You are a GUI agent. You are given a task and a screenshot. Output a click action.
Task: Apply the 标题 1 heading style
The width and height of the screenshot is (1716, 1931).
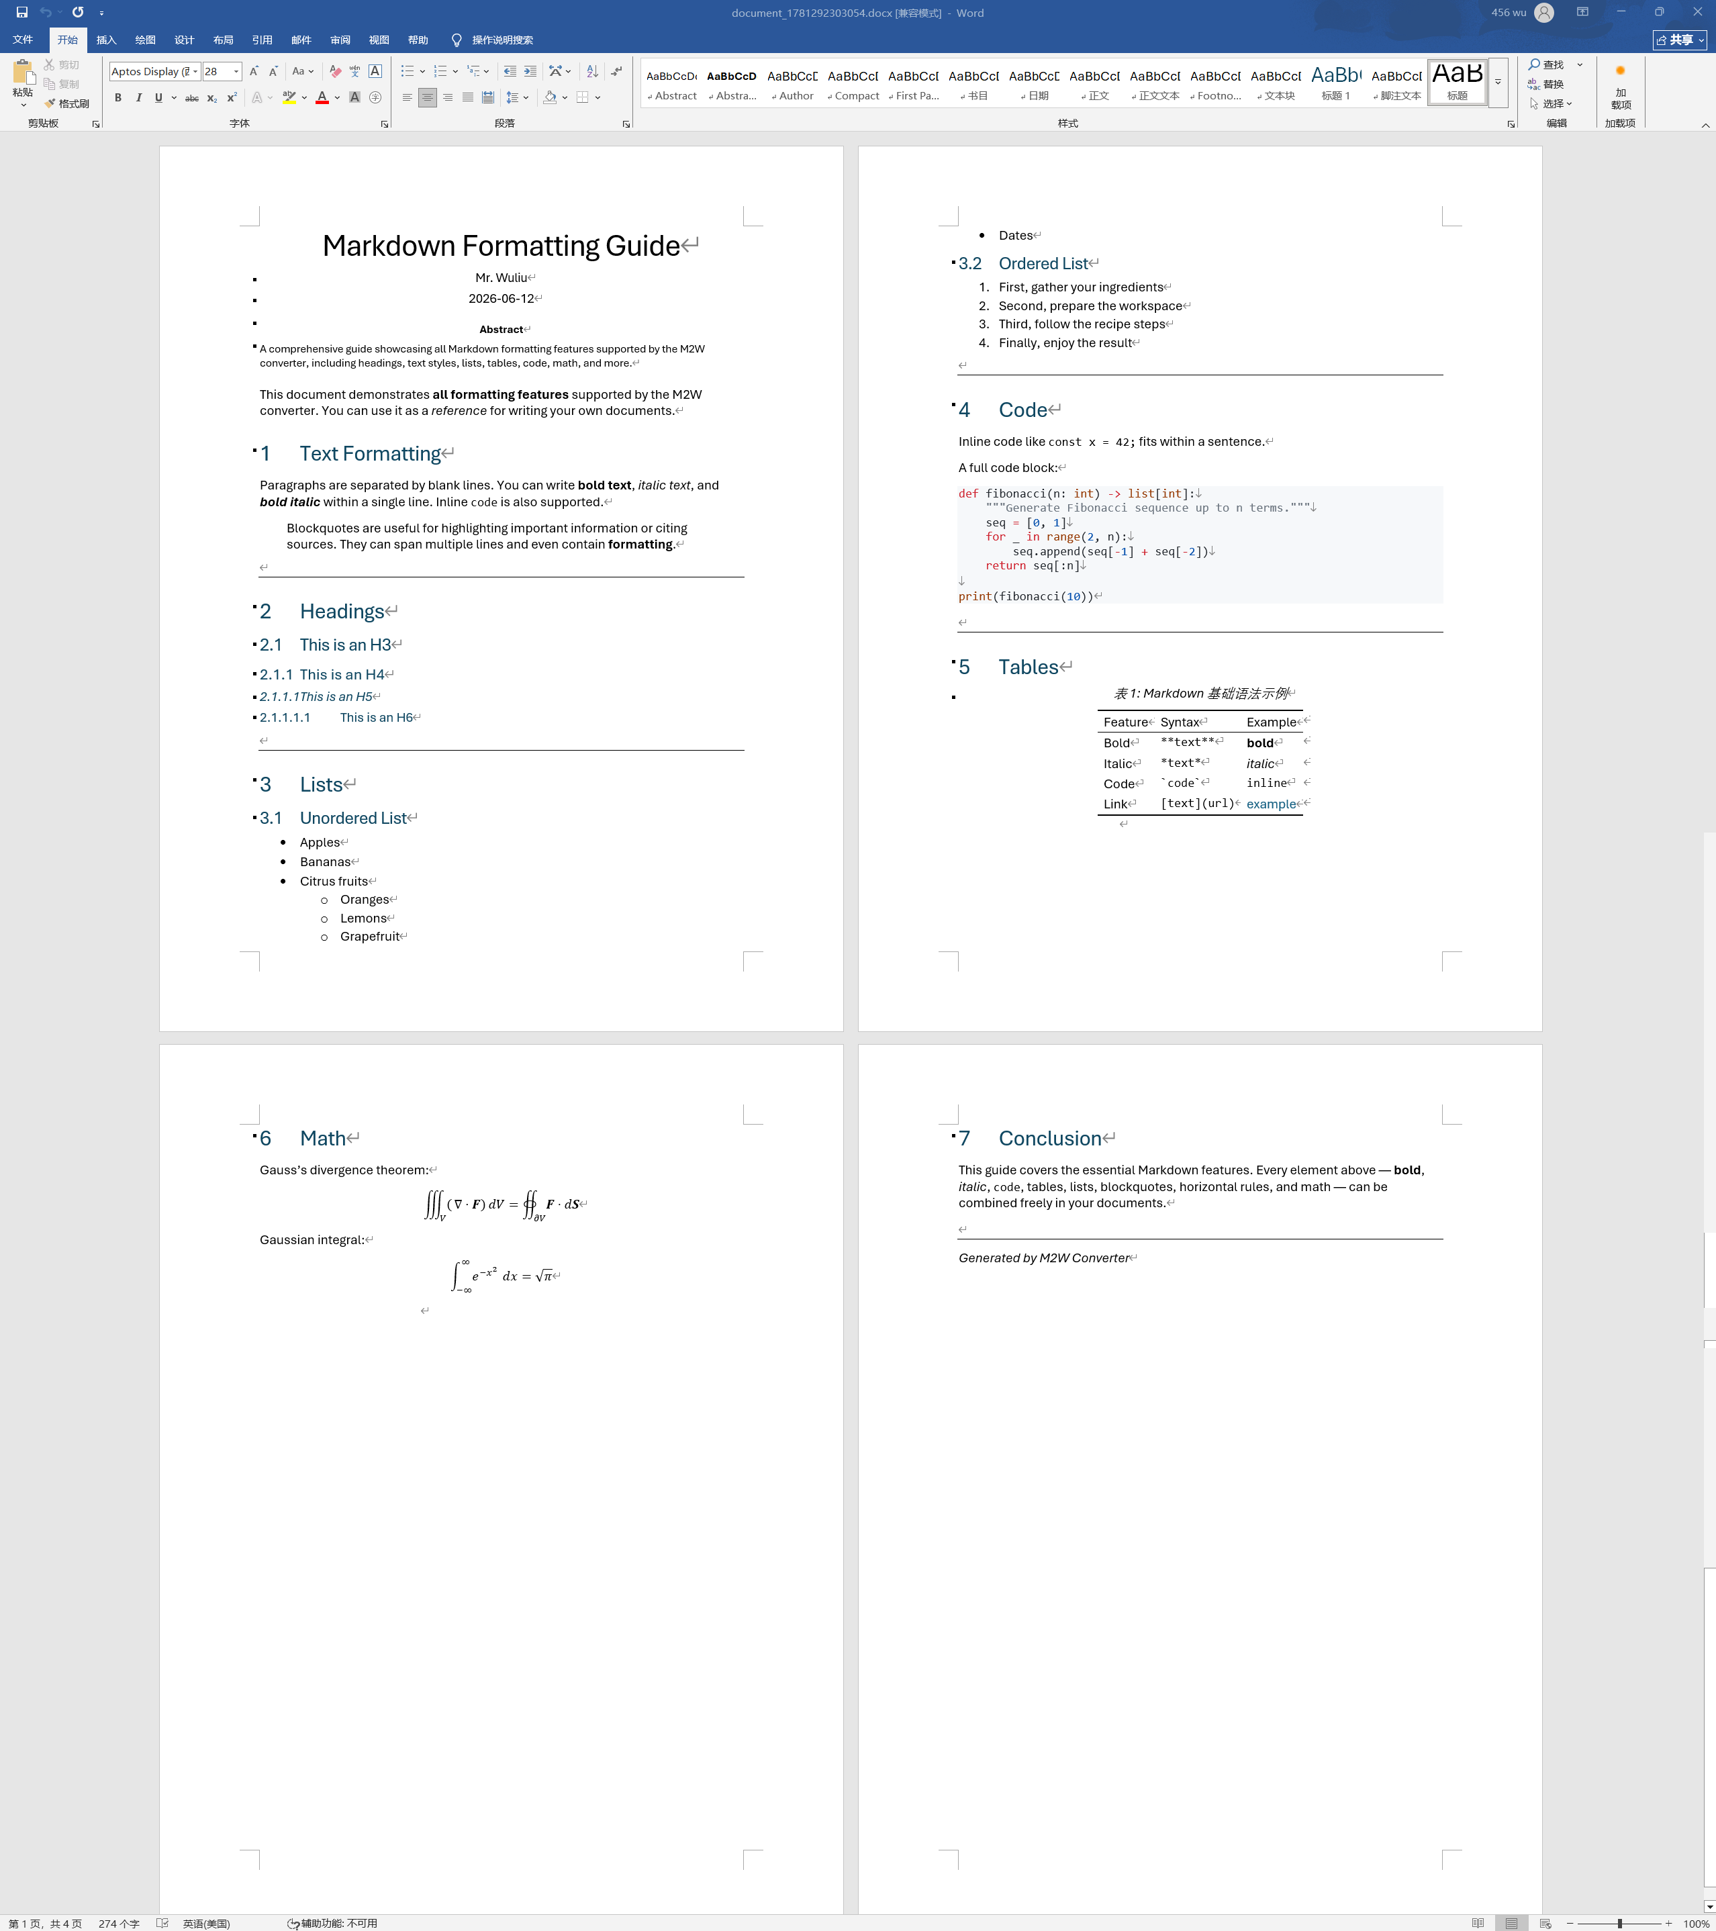[x=1337, y=84]
